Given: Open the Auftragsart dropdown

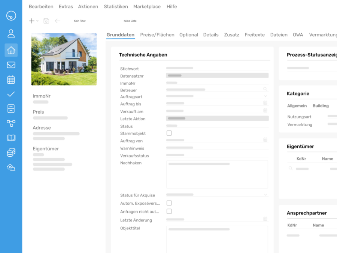Looking at the screenshot, I should coord(265,96).
